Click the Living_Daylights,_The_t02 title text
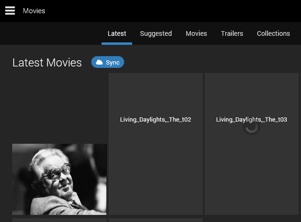The width and height of the screenshot is (301, 222). [156, 120]
